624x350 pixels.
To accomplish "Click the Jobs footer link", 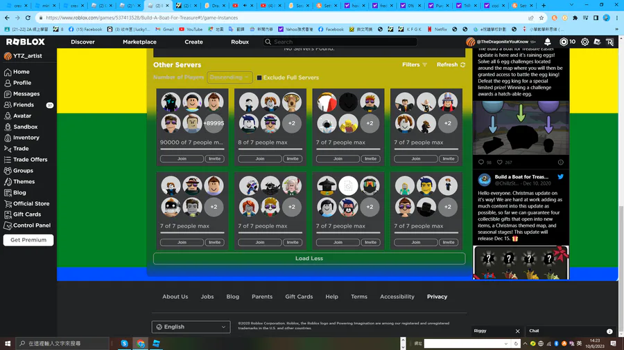I will (207, 297).
